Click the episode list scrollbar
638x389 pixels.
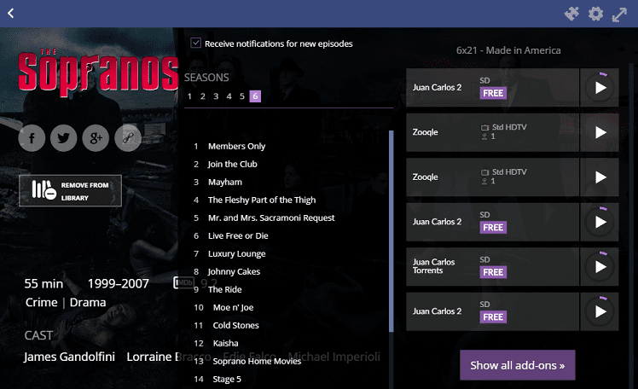click(391, 230)
